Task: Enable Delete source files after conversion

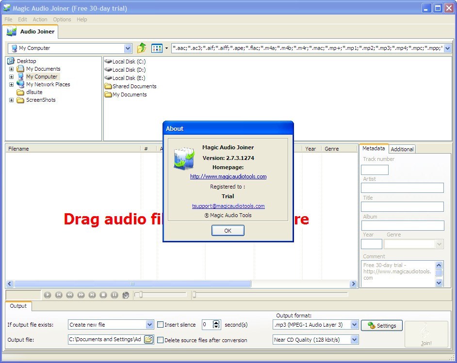Action: coord(160,340)
